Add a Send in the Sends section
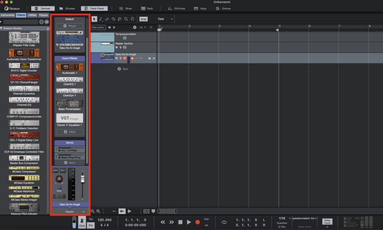The image size is (383, 230). [70, 163]
